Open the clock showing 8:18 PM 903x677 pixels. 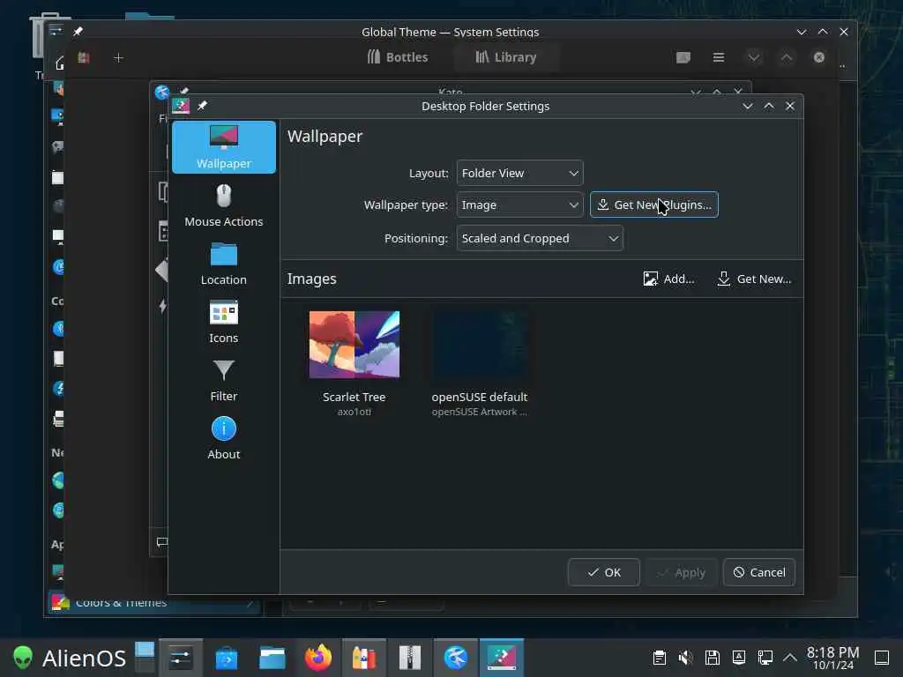(832, 658)
